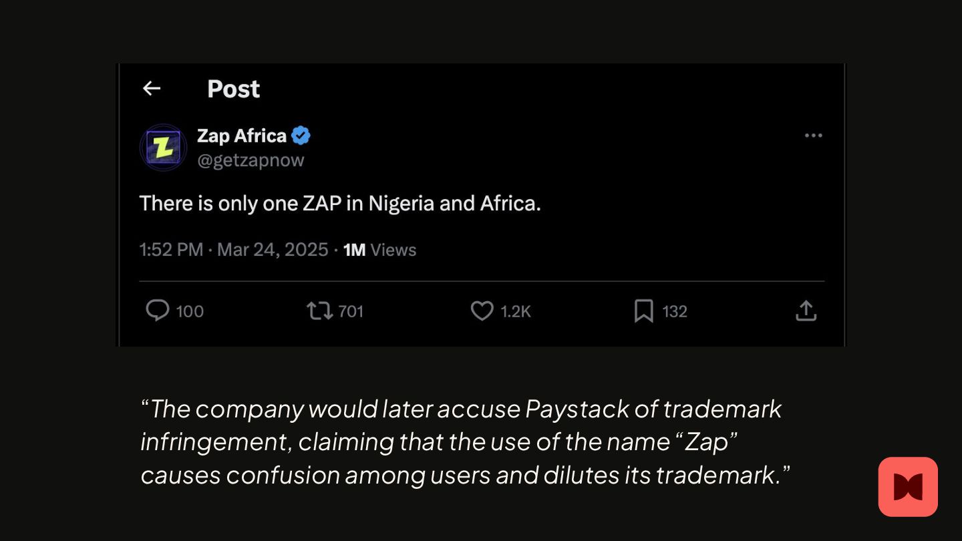Image resolution: width=962 pixels, height=541 pixels.
Task: Click the 1:52 PM timestamp
Action: (171, 250)
